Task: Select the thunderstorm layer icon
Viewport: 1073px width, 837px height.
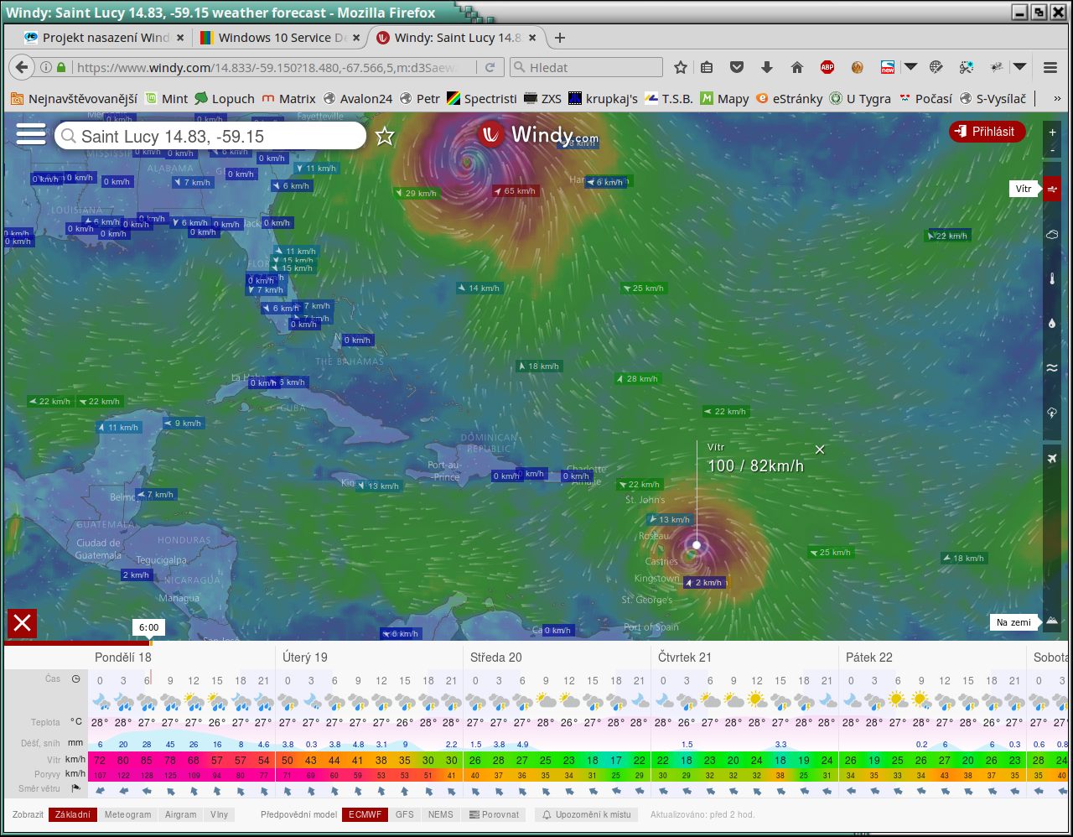Action: 1053,413
